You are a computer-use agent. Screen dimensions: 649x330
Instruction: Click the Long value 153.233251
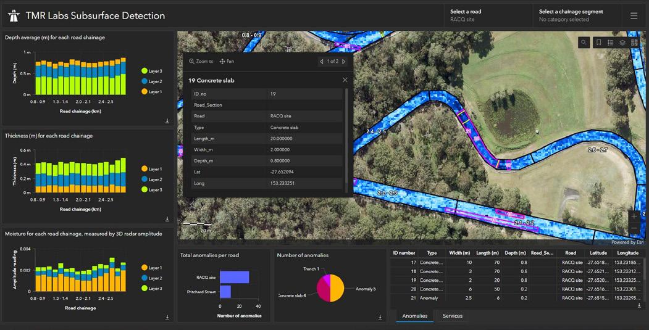282,183
